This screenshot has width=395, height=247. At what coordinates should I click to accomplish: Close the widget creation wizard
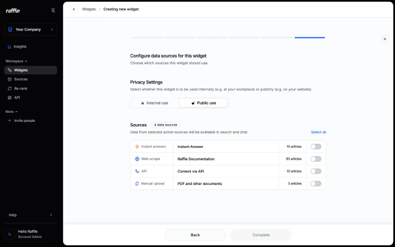tap(385, 39)
